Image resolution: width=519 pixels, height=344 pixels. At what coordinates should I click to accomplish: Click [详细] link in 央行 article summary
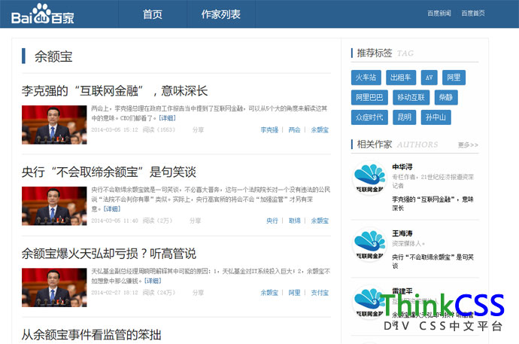[112, 209]
